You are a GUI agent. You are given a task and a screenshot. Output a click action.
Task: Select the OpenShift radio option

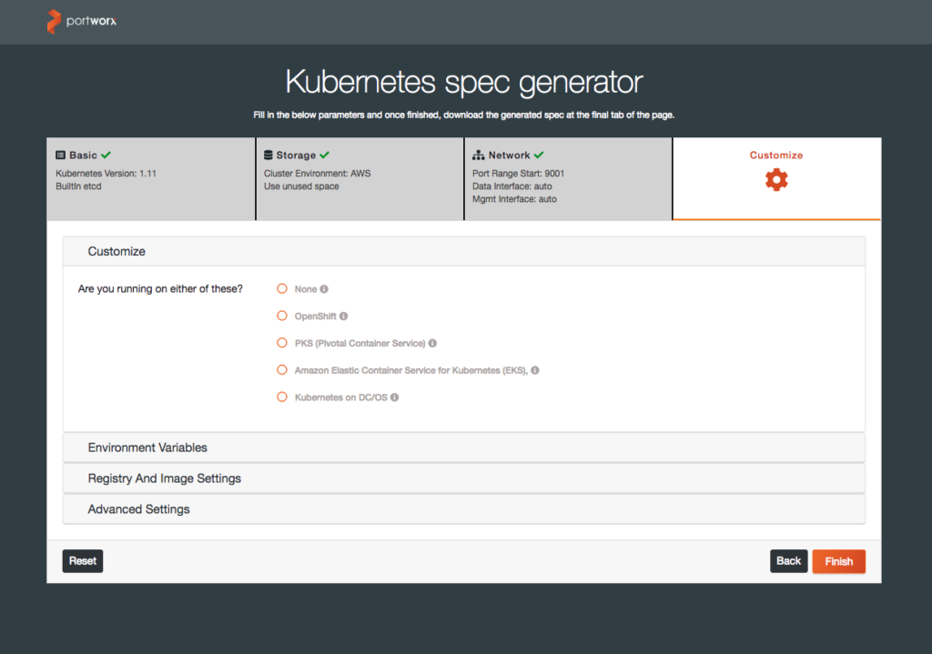click(282, 317)
